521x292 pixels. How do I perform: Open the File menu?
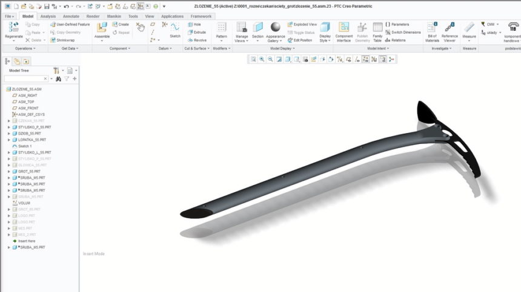click(9, 16)
